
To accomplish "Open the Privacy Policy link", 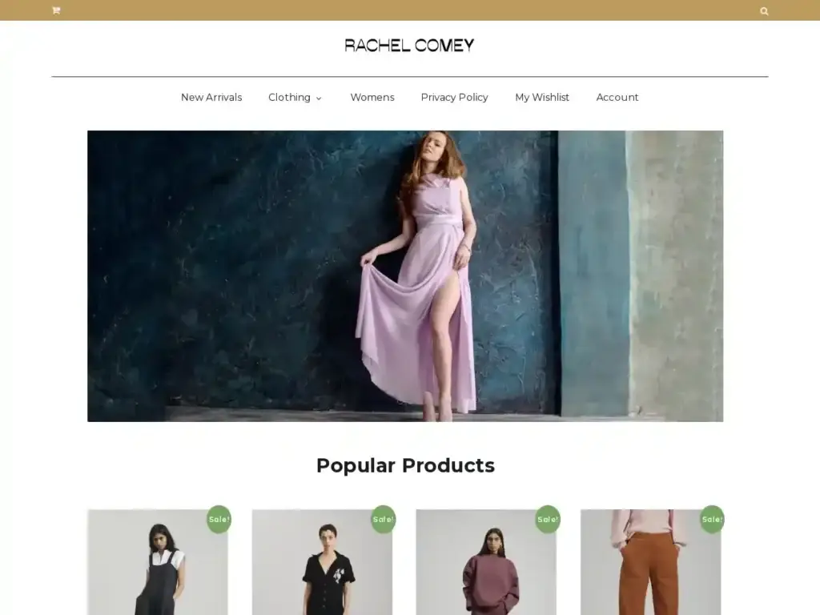I will [455, 97].
